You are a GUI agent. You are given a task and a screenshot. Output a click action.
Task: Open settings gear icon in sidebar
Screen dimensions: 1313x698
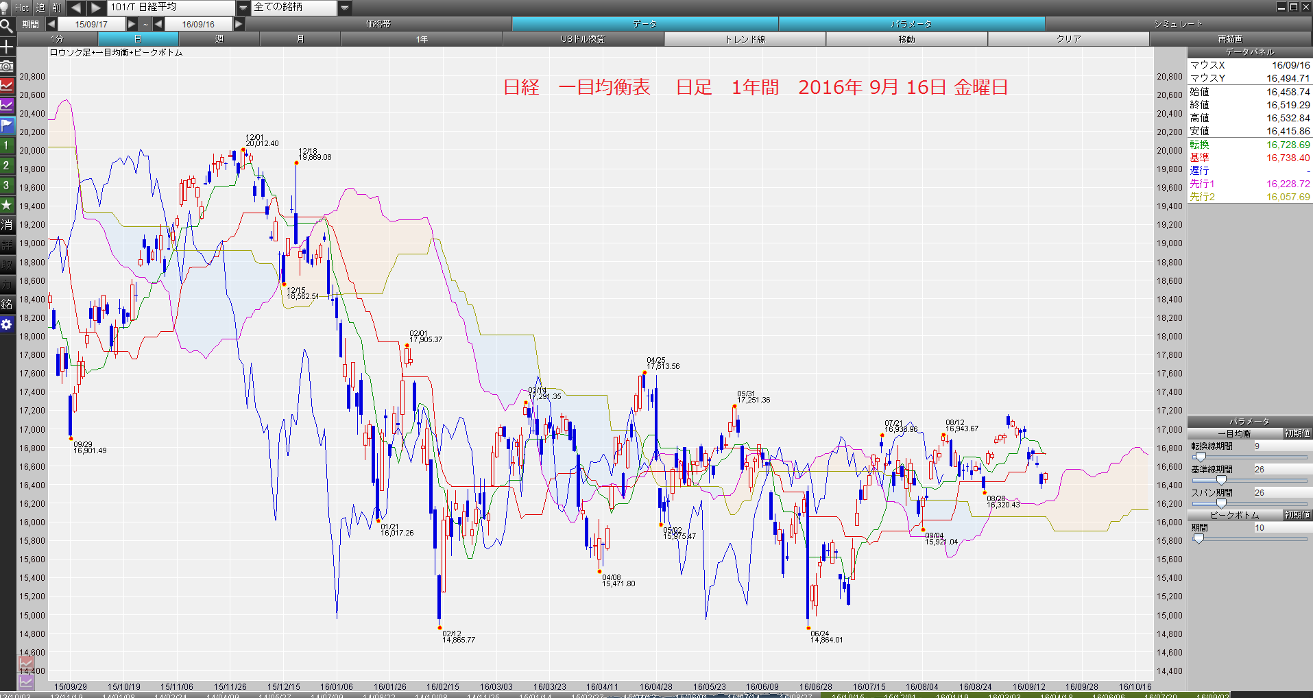pos(7,324)
